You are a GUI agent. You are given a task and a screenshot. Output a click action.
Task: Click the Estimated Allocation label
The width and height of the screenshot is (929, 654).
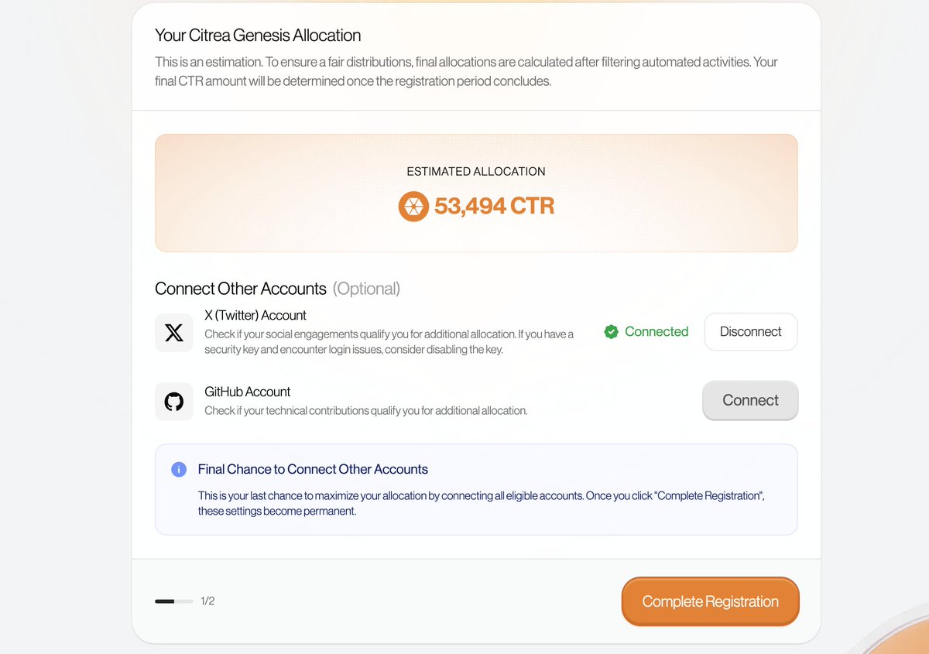(476, 171)
